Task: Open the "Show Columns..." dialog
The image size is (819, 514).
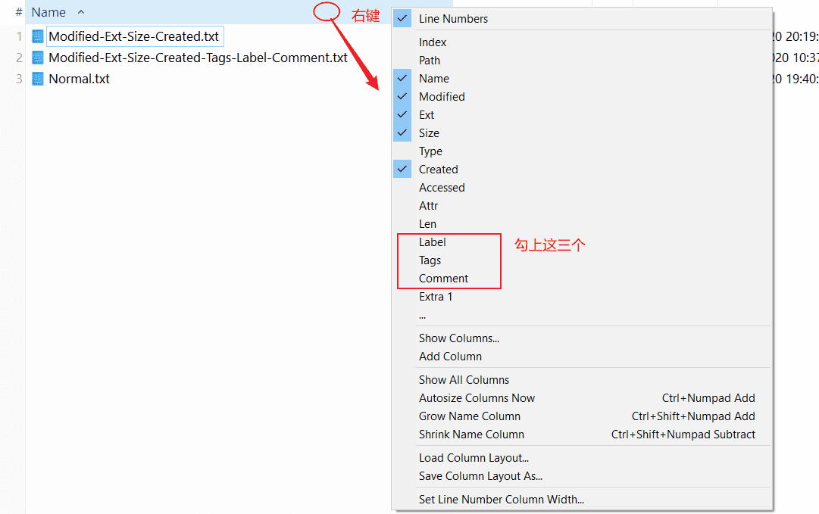Action: (459, 338)
